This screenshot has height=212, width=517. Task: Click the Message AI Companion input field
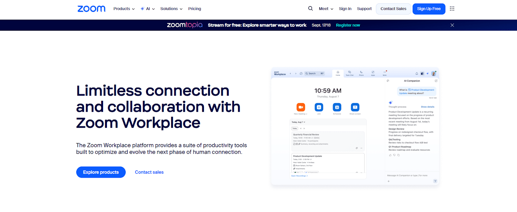pos(407,175)
